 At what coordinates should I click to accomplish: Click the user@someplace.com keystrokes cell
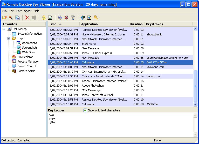click(169, 58)
